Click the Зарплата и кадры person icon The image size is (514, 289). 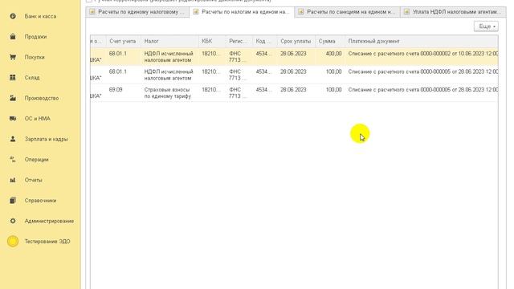(x=13, y=139)
